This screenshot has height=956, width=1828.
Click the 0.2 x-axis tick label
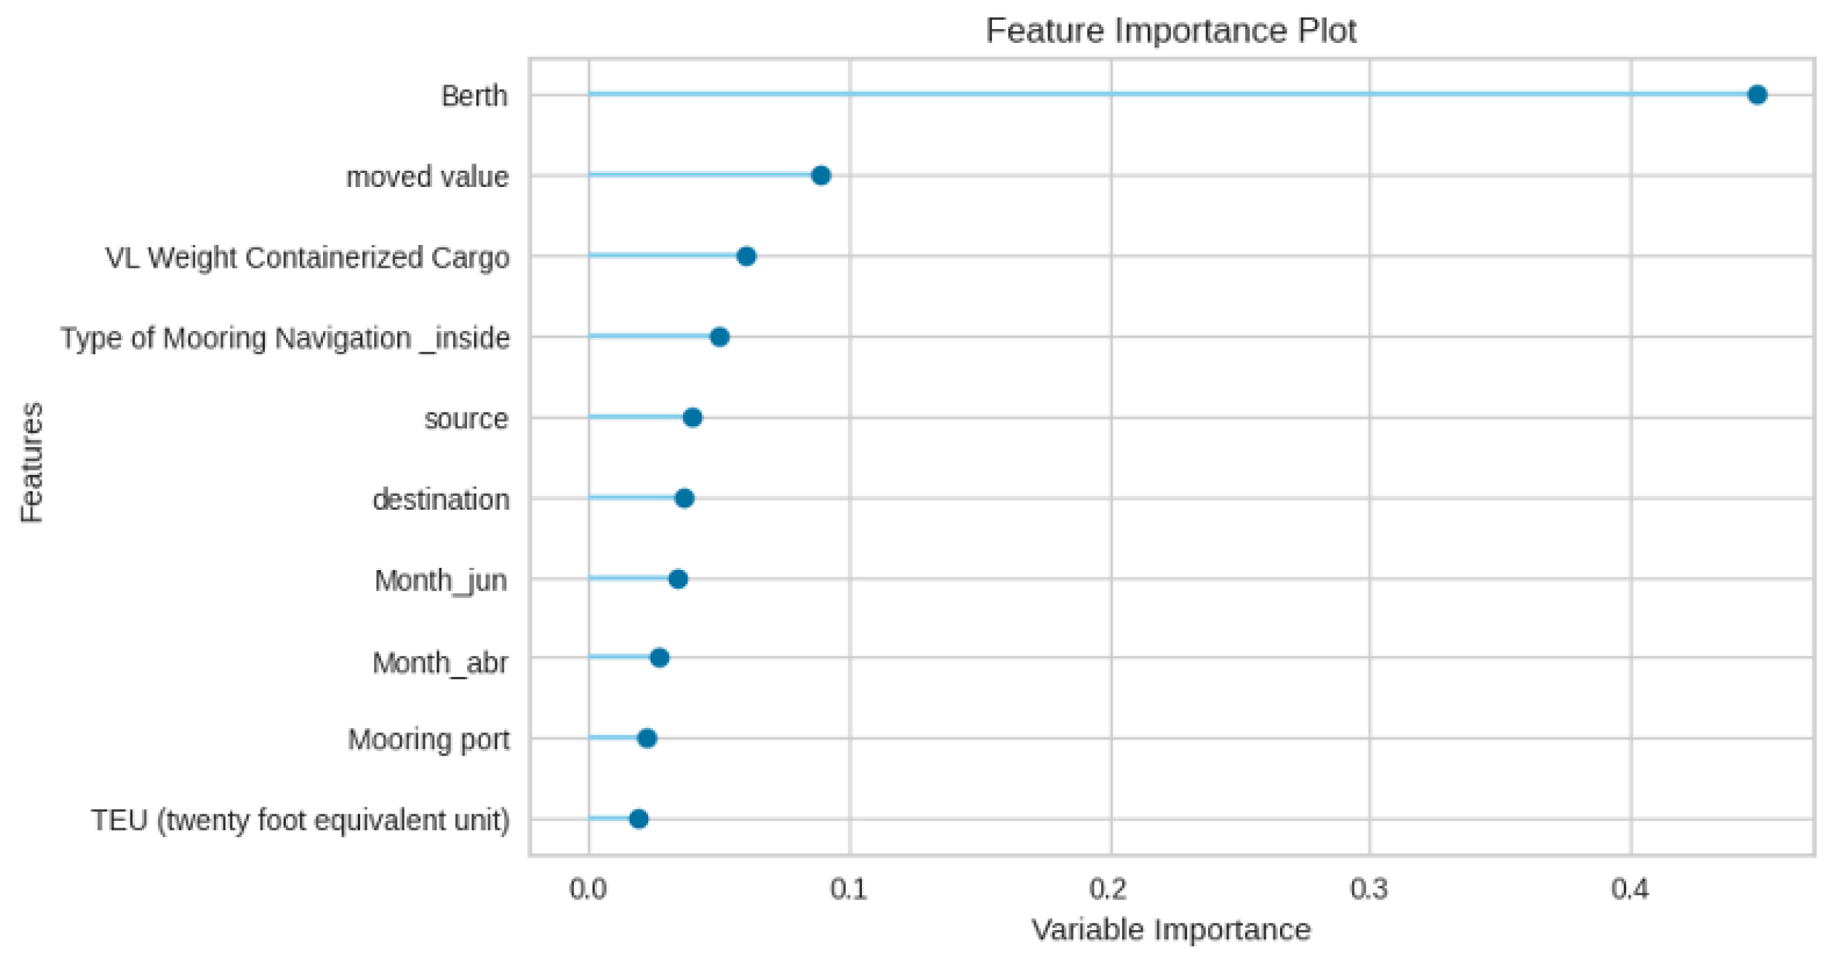point(1111,888)
